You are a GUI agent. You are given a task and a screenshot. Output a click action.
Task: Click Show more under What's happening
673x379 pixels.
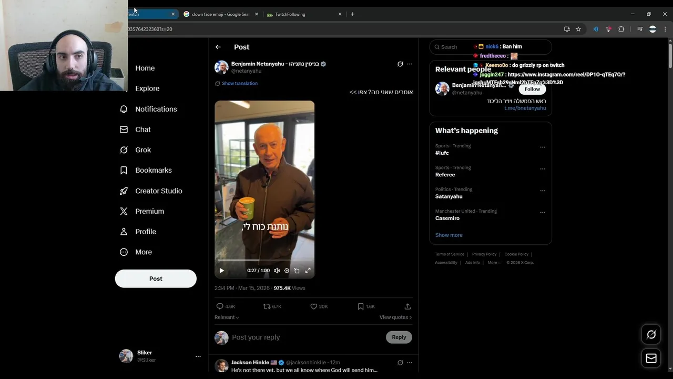(x=449, y=235)
